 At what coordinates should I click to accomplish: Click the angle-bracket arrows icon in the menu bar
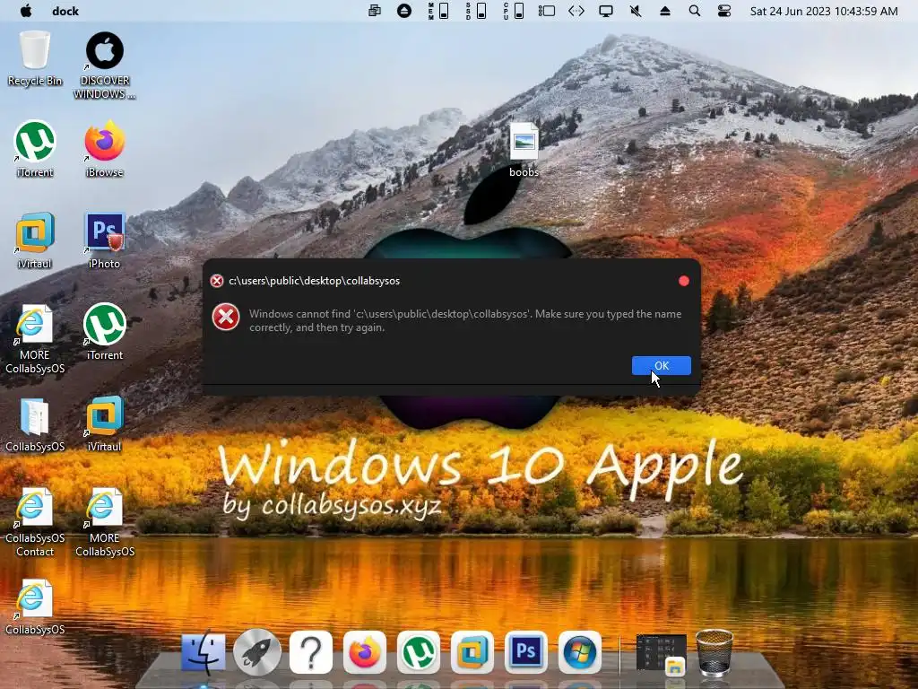coord(576,11)
